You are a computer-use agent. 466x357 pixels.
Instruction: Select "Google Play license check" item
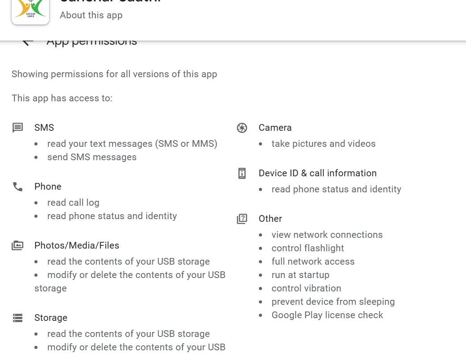pos(327,315)
